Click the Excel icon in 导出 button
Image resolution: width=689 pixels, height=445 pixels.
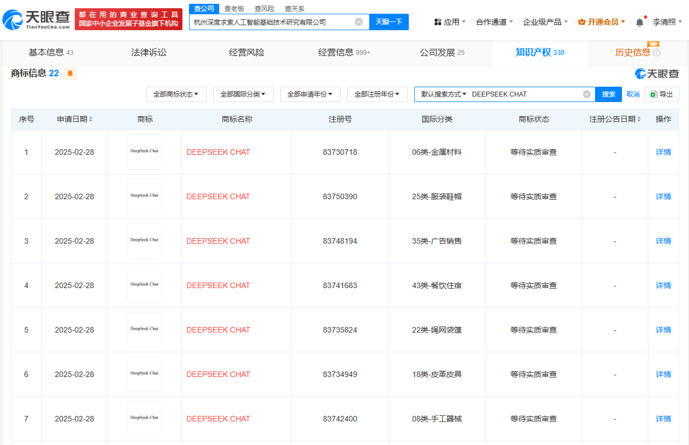click(x=654, y=94)
